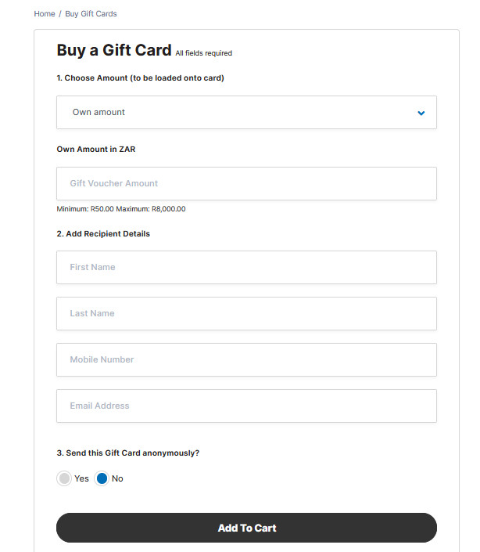The height and width of the screenshot is (552, 480).
Task: Select the No radio button circle
Action: (x=102, y=478)
